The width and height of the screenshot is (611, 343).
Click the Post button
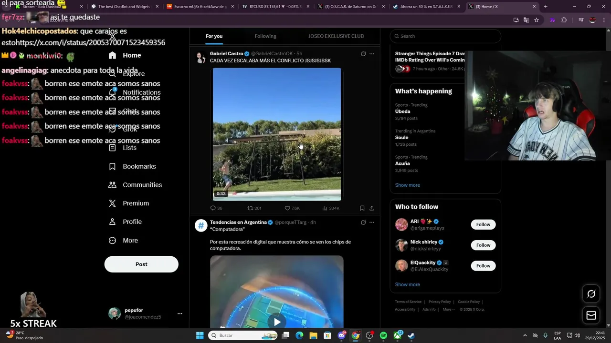click(x=141, y=264)
